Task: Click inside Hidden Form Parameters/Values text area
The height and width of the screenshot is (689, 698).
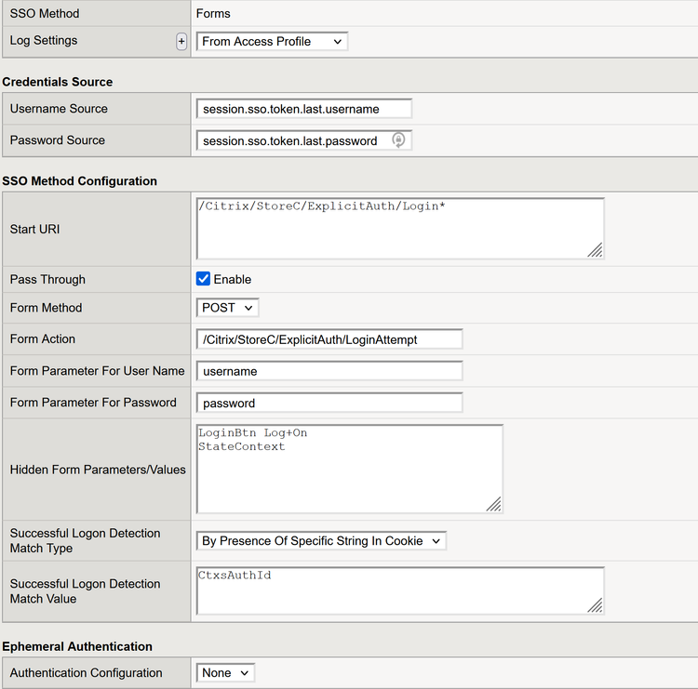Action: (x=349, y=474)
